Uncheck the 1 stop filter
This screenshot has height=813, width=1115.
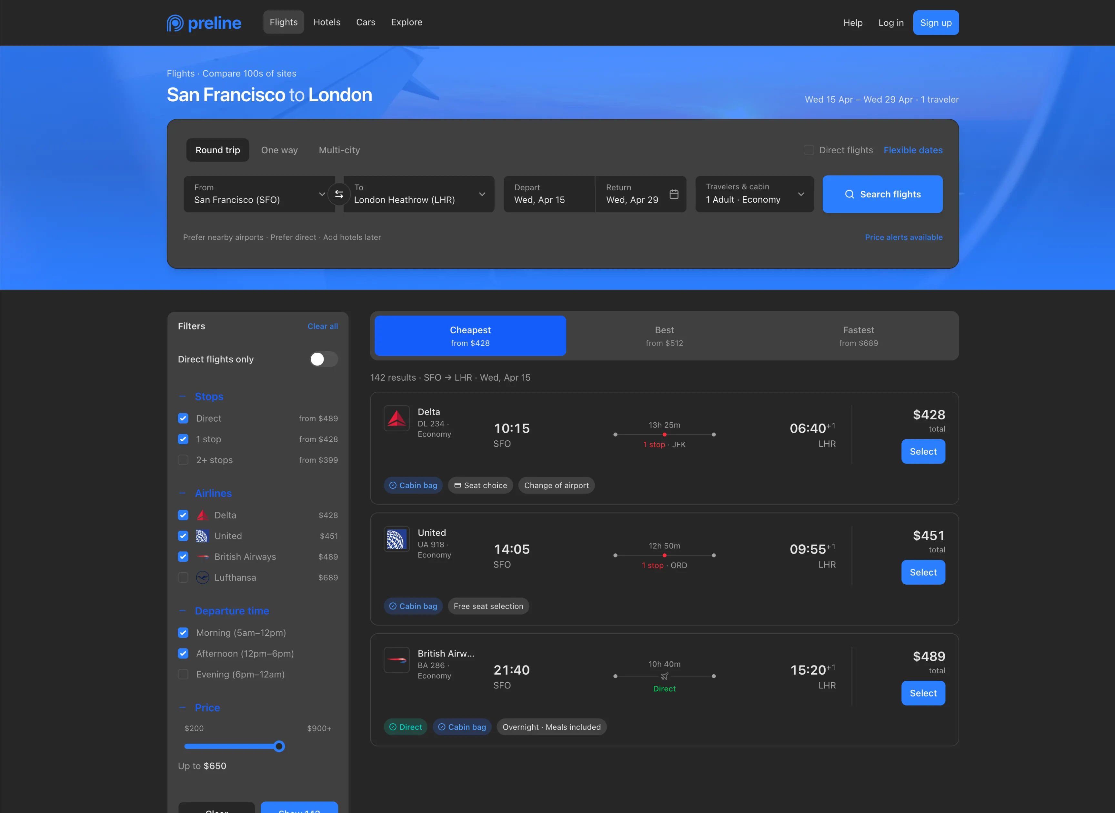pyautogui.click(x=183, y=439)
